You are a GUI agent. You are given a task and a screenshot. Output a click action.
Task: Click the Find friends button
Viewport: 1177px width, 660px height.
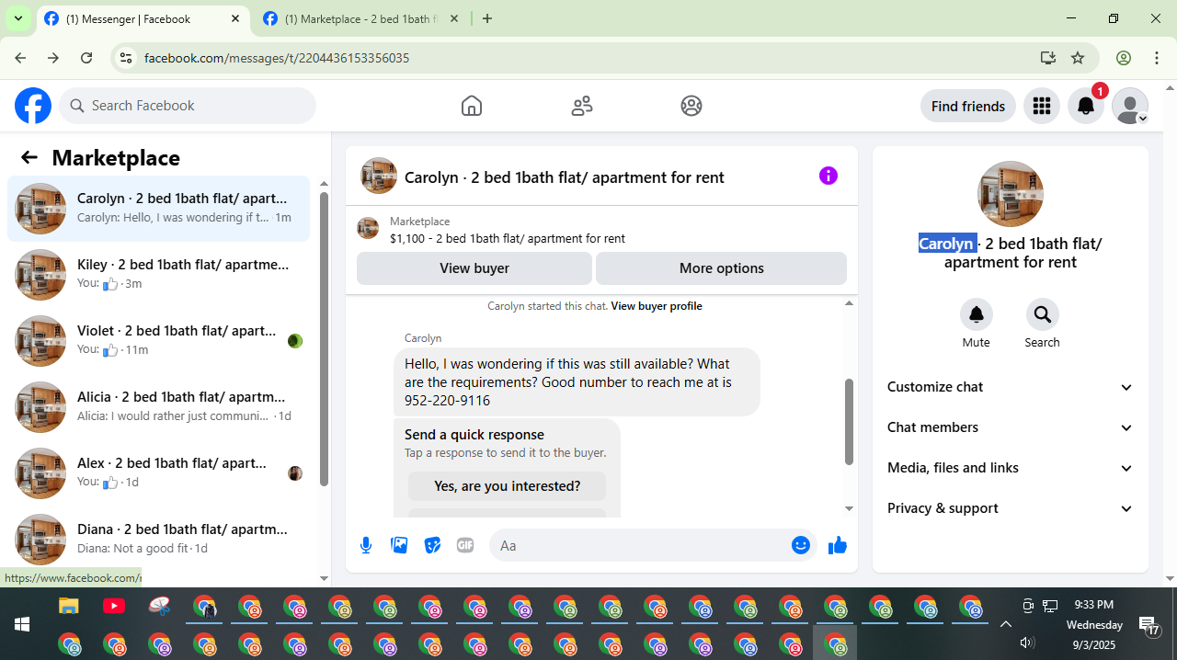(968, 106)
